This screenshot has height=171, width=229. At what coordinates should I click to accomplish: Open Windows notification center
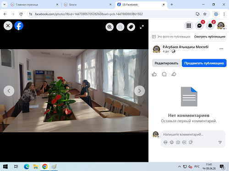[222, 167]
